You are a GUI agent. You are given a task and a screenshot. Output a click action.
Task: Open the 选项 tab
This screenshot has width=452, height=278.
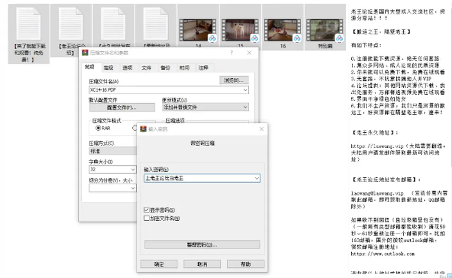[127, 68]
